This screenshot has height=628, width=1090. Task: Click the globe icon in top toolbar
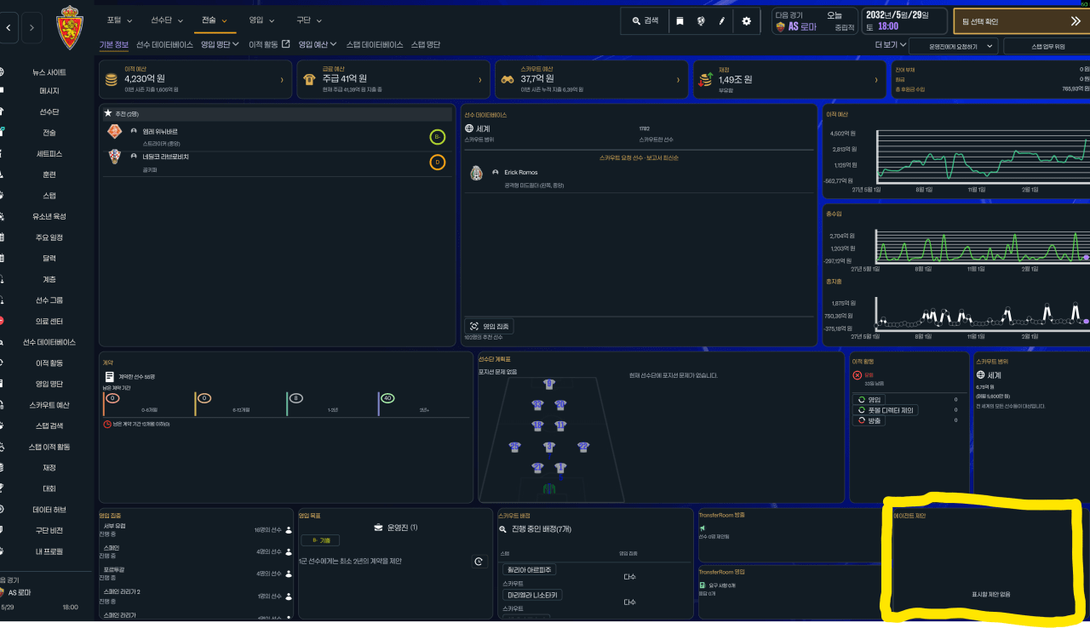coord(701,21)
